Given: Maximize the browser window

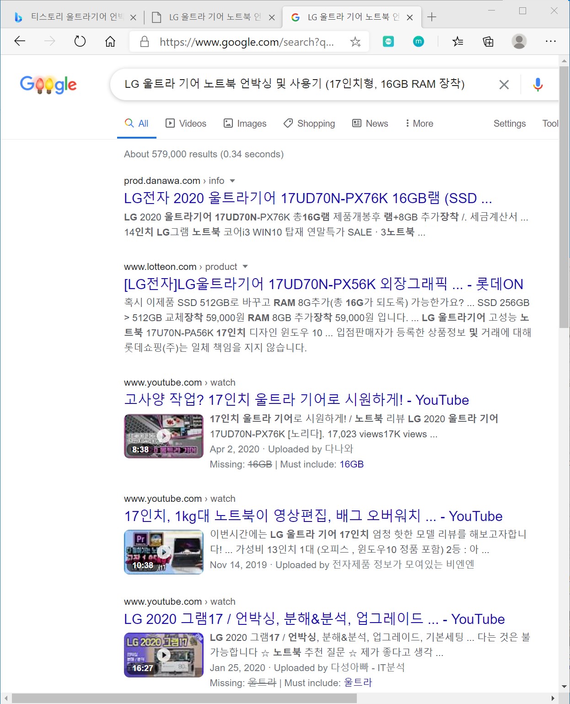Looking at the screenshot, I should (522, 11).
